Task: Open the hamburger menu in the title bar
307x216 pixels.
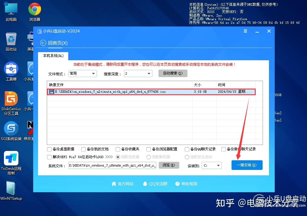Action: pos(245,31)
